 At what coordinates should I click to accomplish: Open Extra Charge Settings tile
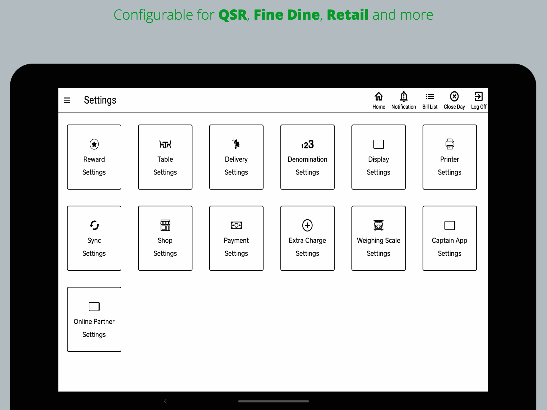(307, 238)
